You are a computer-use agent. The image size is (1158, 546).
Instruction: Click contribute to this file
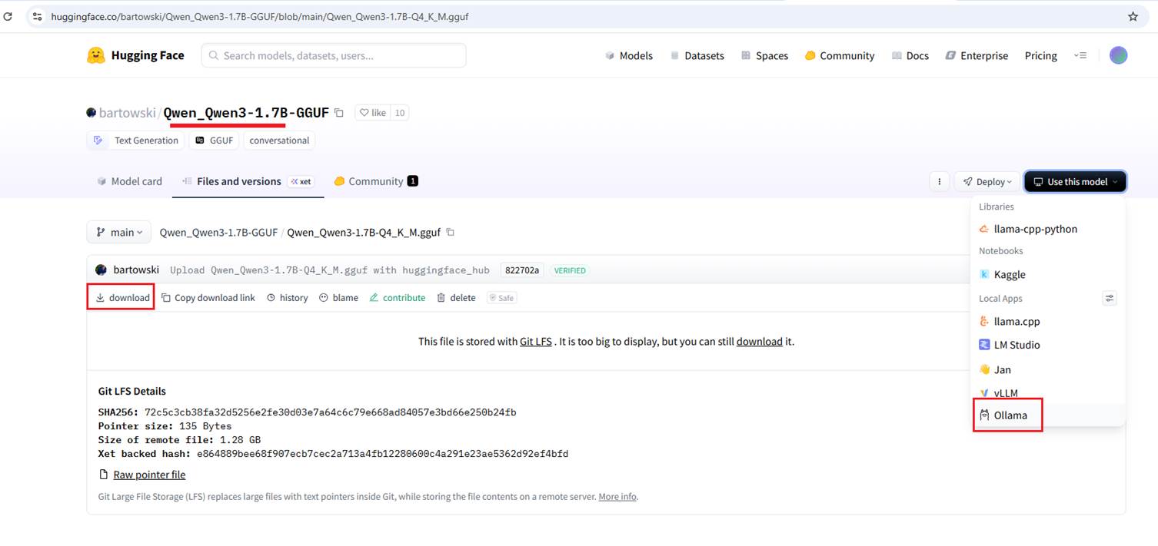[398, 297]
